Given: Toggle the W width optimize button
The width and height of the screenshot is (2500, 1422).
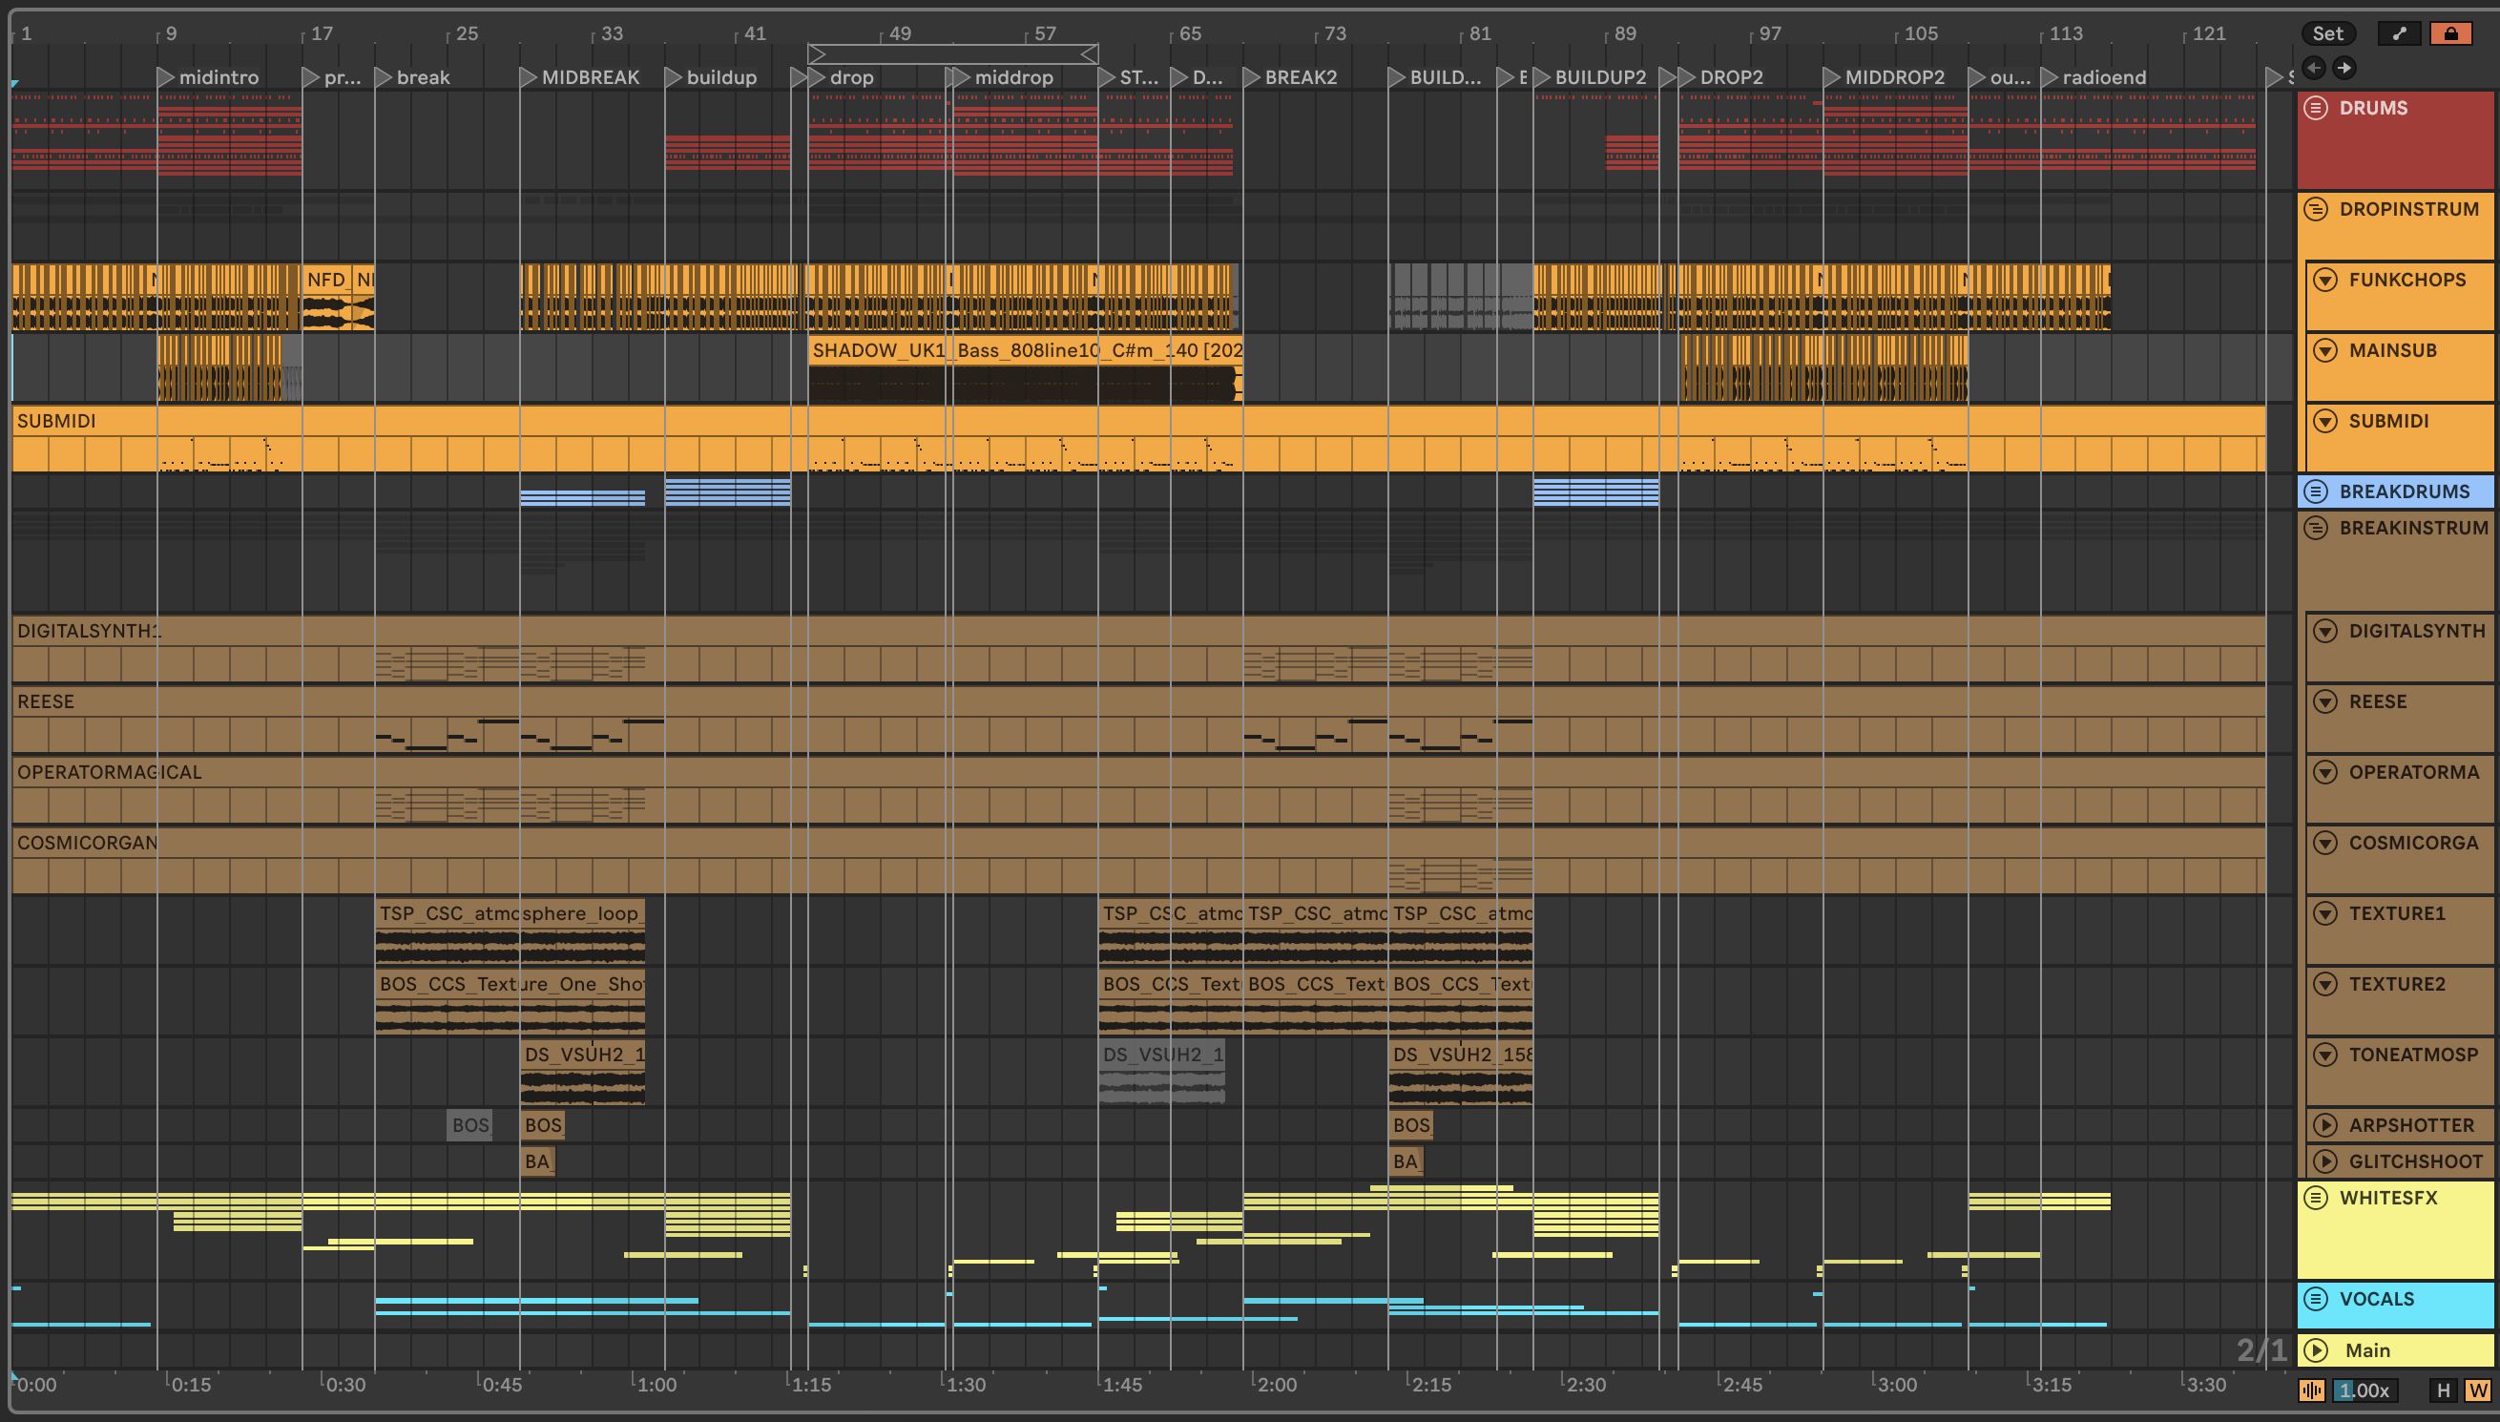Looking at the screenshot, I should [2476, 1390].
